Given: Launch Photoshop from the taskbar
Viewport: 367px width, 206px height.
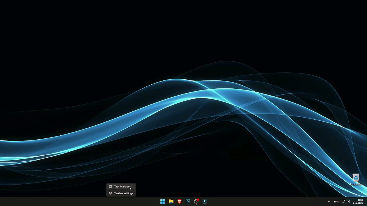Looking at the screenshot, I should pos(188,201).
